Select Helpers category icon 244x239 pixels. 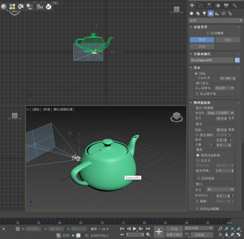(217, 14)
